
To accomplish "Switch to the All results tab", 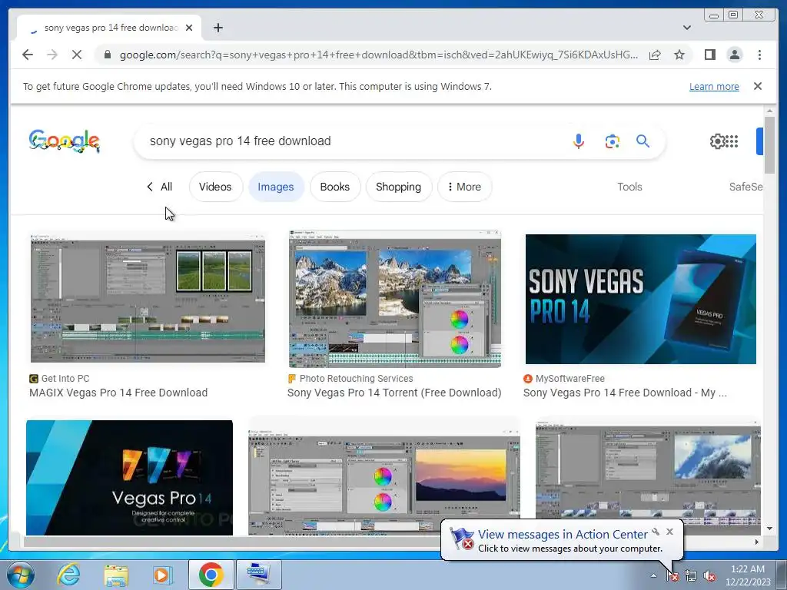I will (x=160, y=187).
